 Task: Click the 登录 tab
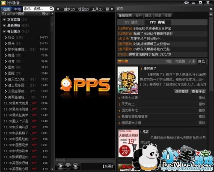point(158,15)
